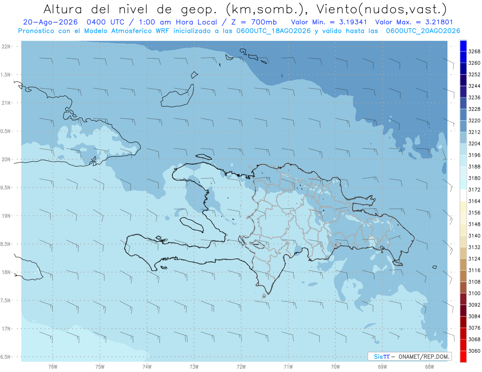This screenshot has height=372, width=482.
Task: Click the 68W longitude tick label
Action: [x=429, y=366]
